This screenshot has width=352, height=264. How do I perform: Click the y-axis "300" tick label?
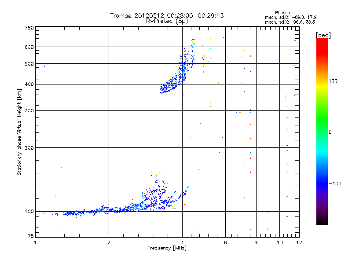pyautogui.click(x=29, y=110)
